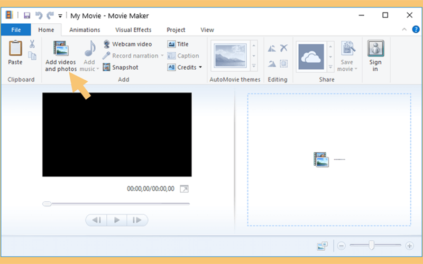This screenshot has height=264, width=423.
Task: Switch to the Animations tab
Action: click(x=85, y=30)
